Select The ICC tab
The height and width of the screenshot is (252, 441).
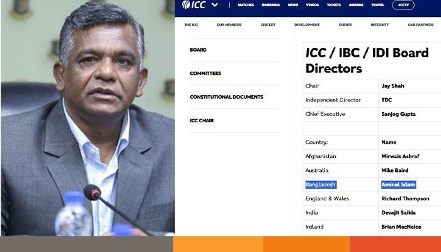[191, 25]
